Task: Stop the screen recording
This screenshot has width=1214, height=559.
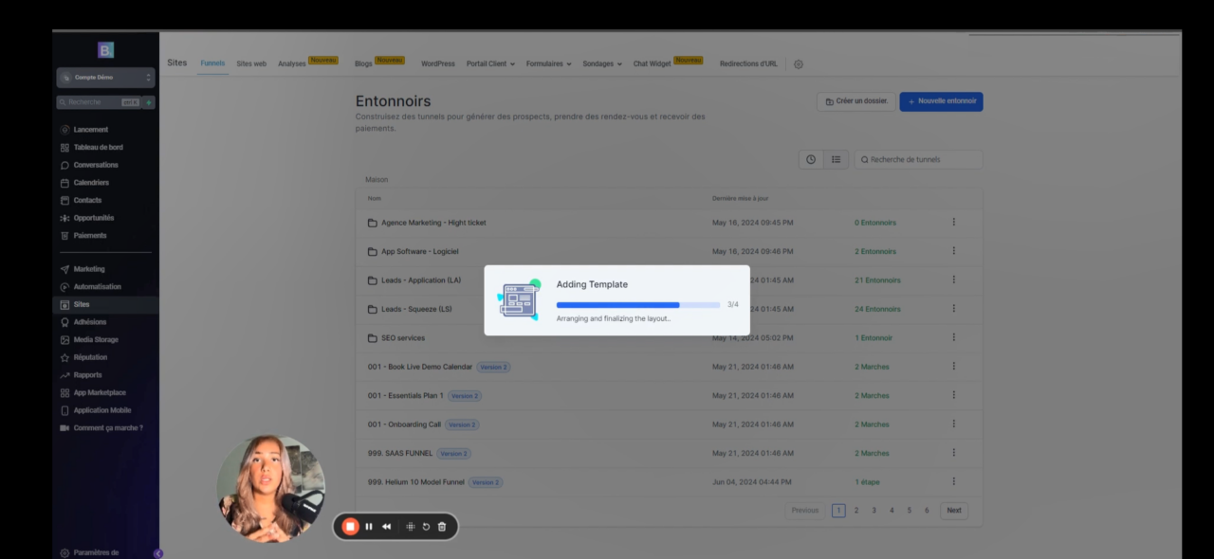Action: point(350,526)
